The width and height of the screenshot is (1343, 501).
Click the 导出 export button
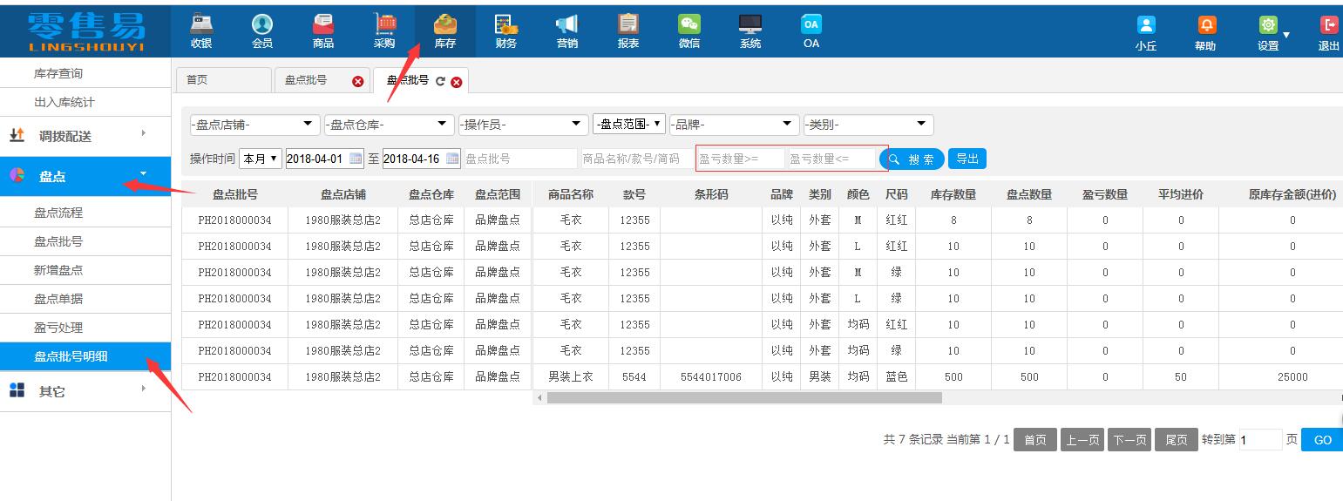967,159
